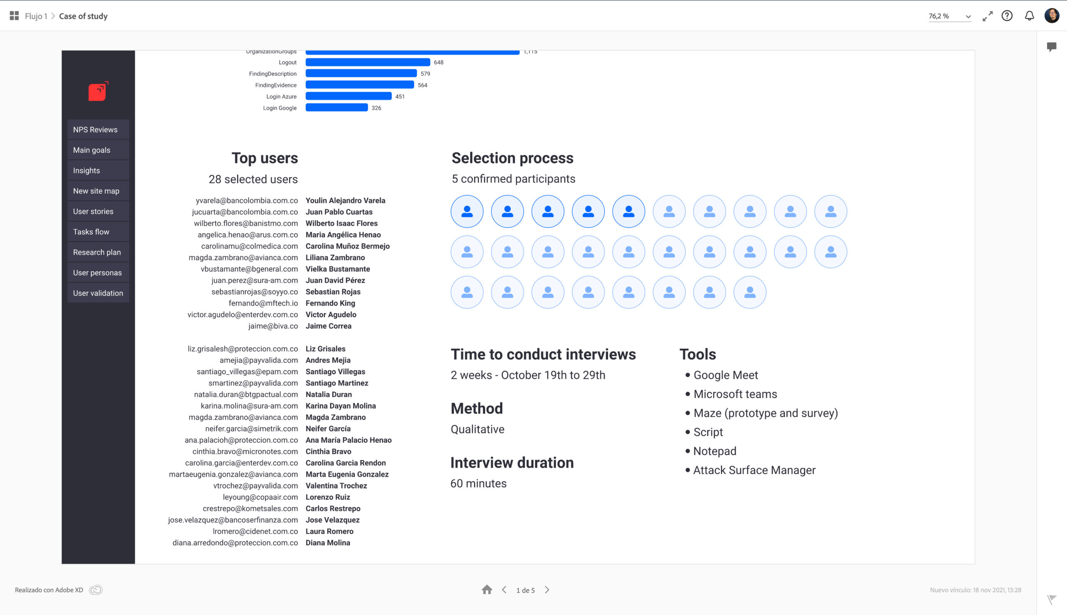The width and height of the screenshot is (1067, 615).
Task: Click the red logo in the sidebar
Action: click(x=98, y=91)
